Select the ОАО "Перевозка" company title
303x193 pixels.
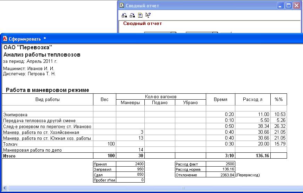pyautogui.click(x=28, y=47)
